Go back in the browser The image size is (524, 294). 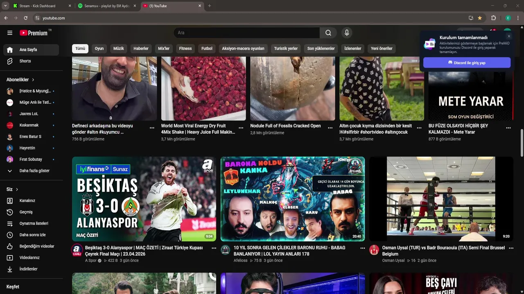(x=6, y=18)
